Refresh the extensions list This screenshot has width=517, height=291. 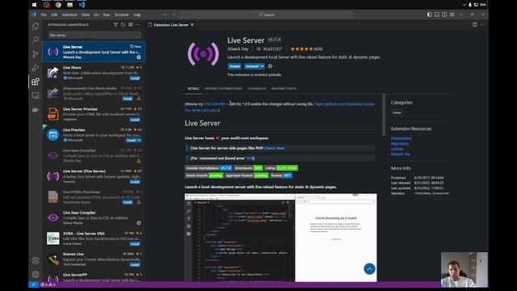pyautogui.click(x=123, y=25)
